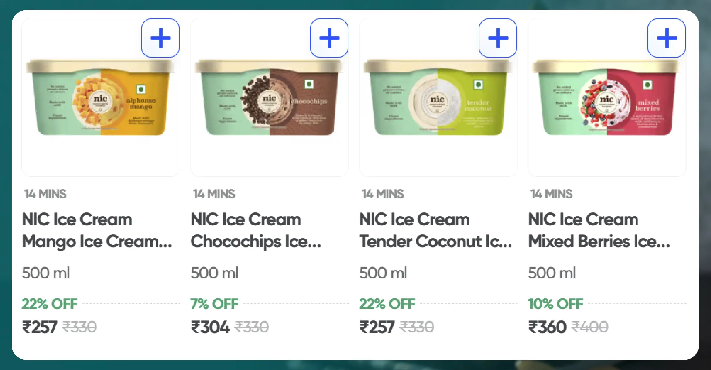Open the mixed berries tub image

coord(607,97)
